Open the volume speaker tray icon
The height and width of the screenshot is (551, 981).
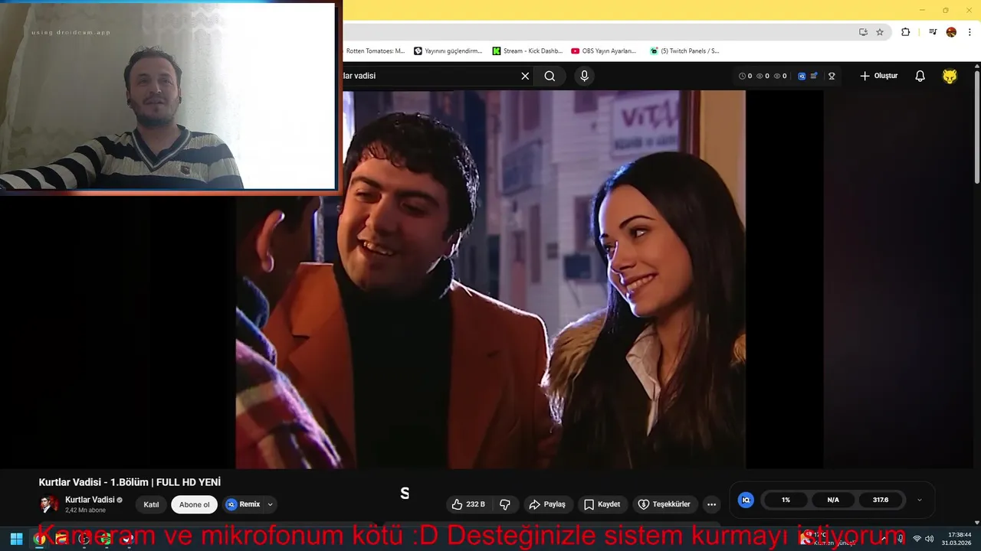click(x=929, y=539)
